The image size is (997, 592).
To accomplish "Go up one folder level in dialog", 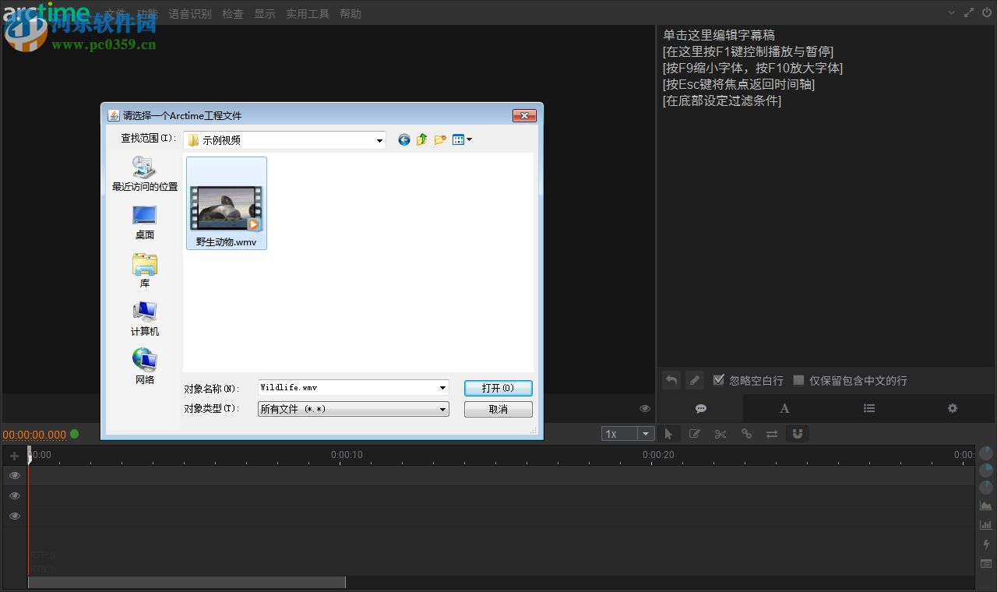I will point(421,139).
